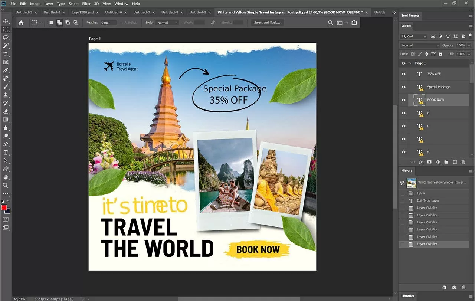Select the Hand tool
The width and height of the screenshot is (475, 301).
coord(6,177)
